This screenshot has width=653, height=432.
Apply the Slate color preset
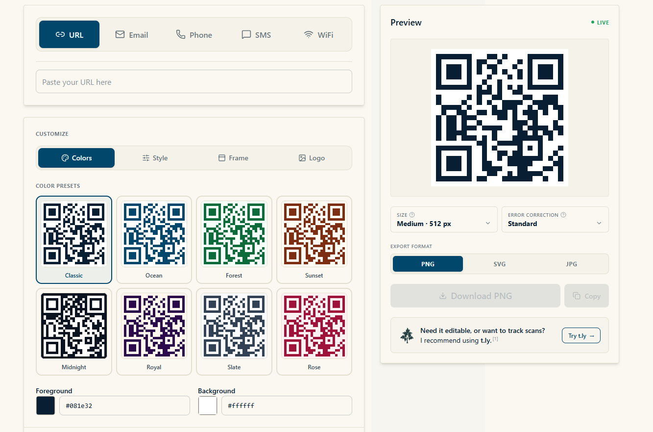(x=234, y=331)
